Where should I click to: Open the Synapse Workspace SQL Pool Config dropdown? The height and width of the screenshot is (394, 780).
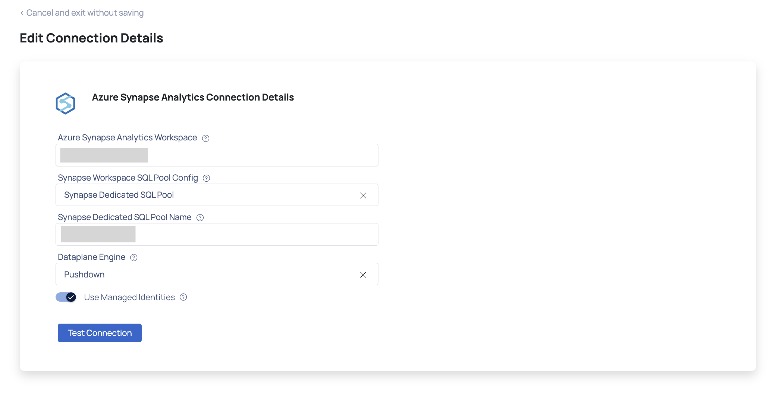click(x=217, y=195)
